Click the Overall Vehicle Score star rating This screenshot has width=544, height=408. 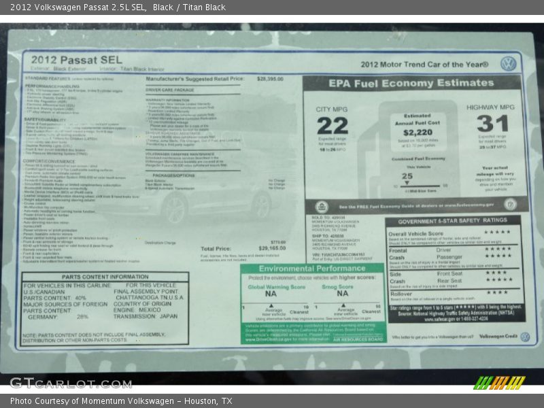point(496,233)
